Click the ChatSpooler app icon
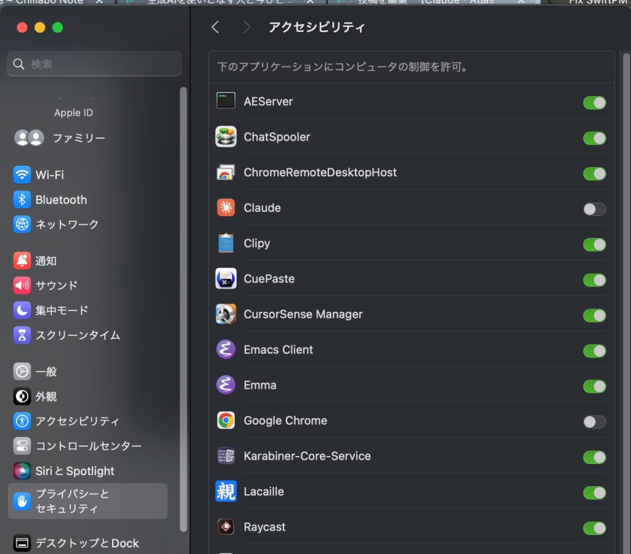Viewport: 631px width, 554px height. (x=226, y=137)
